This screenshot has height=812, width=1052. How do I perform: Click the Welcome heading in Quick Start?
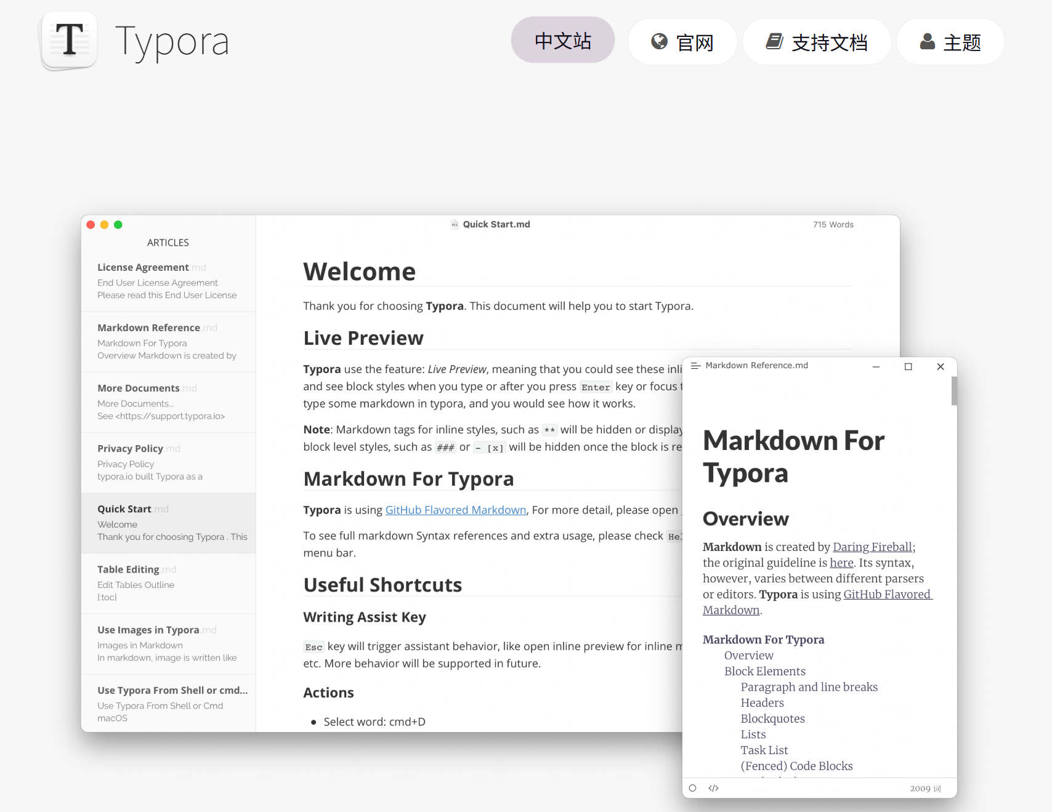[x=360, y=271]
